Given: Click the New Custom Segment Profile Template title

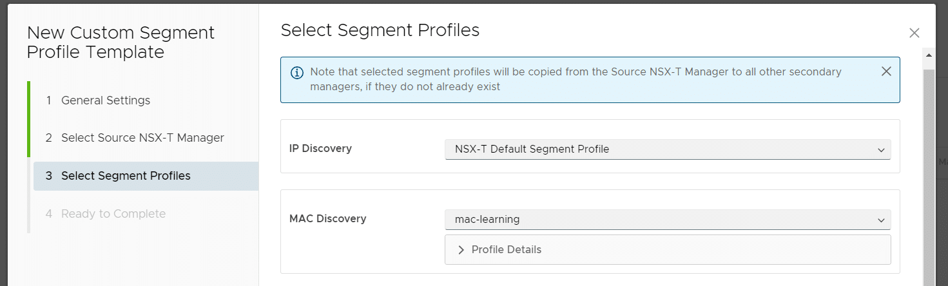Looking at the screenshot, I should coord(121,43).
